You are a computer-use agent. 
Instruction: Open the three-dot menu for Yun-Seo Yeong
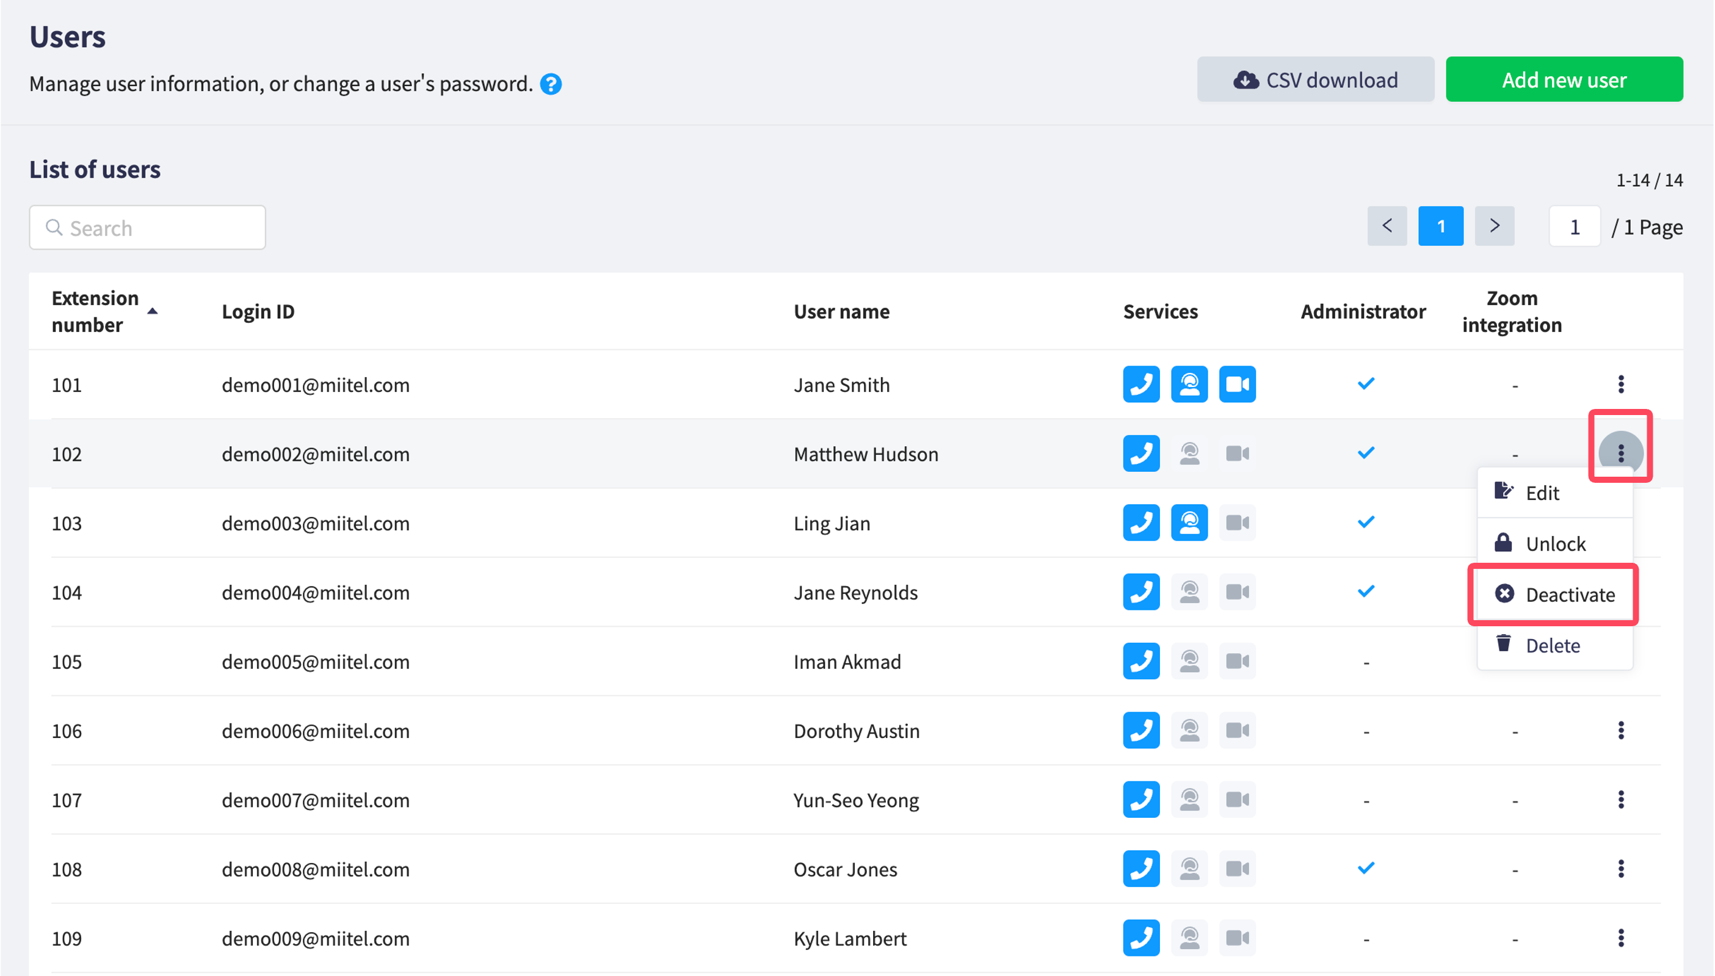[1620, 800]
